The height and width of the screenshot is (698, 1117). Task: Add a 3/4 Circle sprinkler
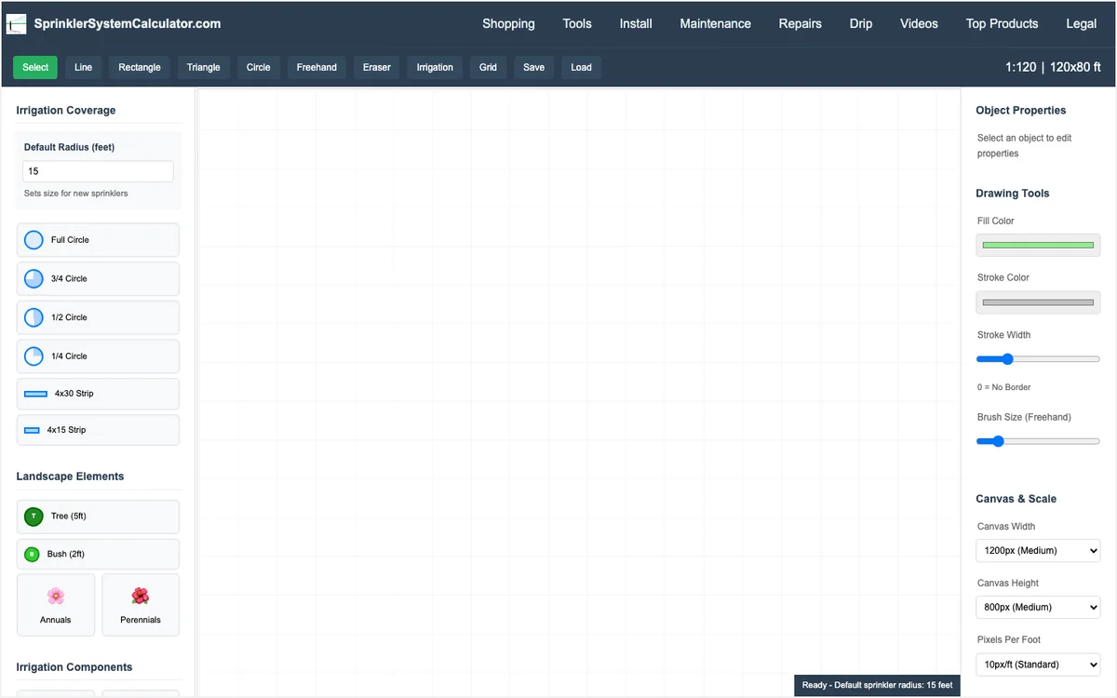coord(98,278)
